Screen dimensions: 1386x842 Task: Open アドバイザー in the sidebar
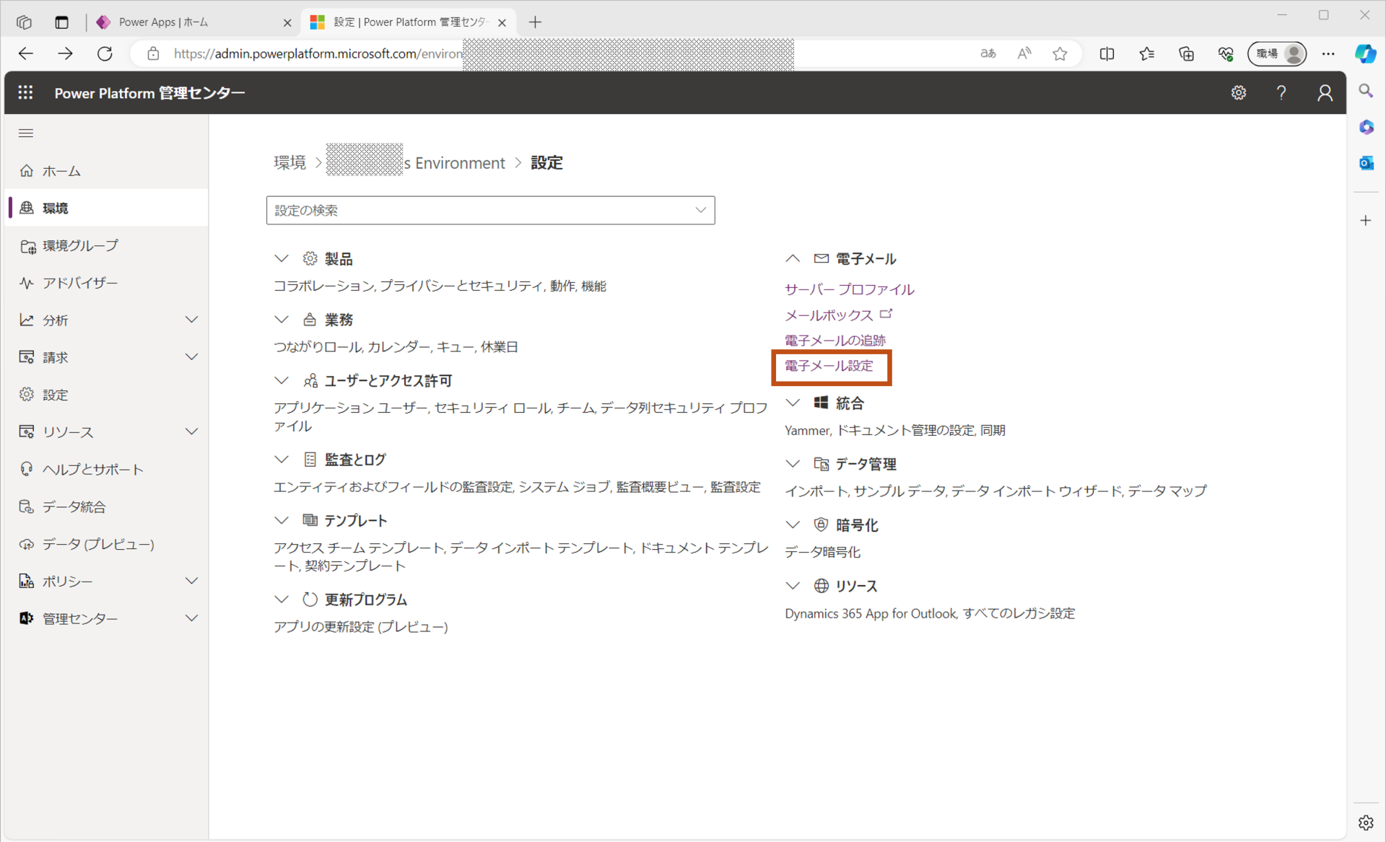[107, 283]
